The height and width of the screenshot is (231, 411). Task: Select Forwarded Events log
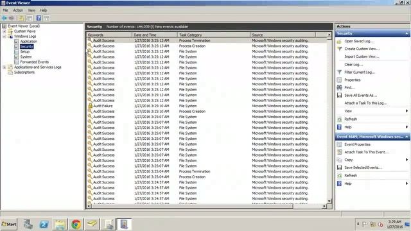(34, 62)
